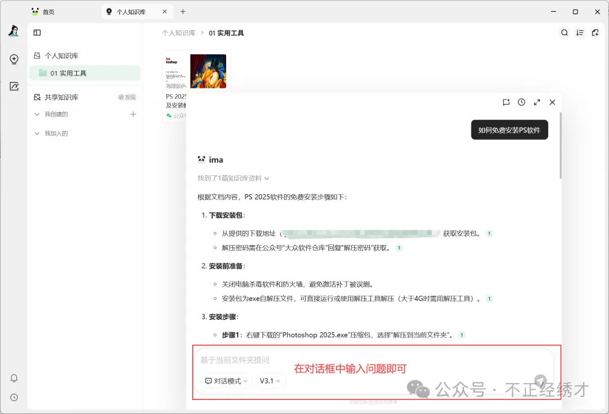Image resolution: width=609 pixels, height=414 pixels.
Task: Close the chat dialog panel
Action: [552, 102]
